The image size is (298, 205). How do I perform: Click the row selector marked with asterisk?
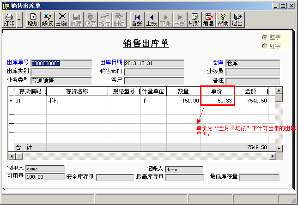tap(11, 101)
